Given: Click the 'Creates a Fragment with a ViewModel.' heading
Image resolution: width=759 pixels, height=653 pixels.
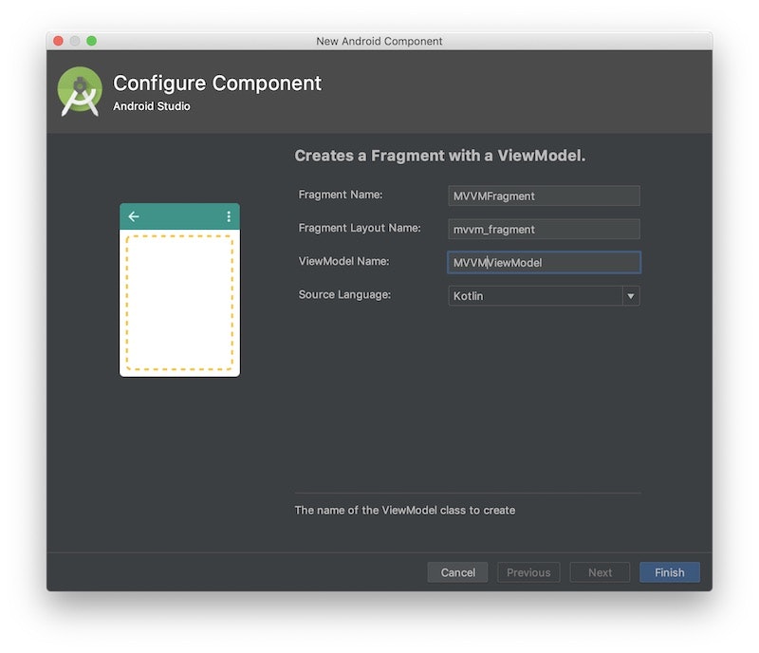Looking at the screenshot, I should coord(440,156).
